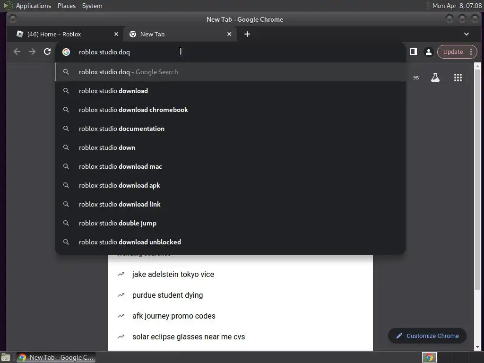Close the Roblox Home tab
Screen dimensions: 484x363
pos(116,34)
